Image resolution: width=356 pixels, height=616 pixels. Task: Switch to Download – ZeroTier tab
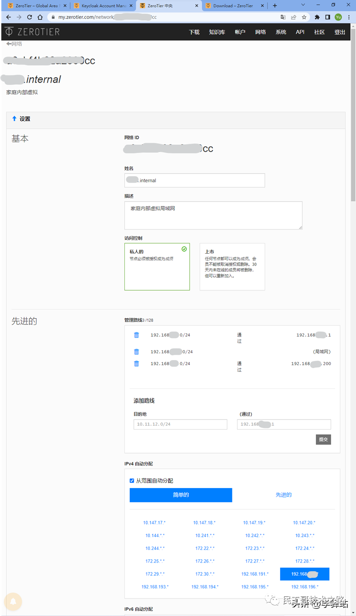click(234, 6)
